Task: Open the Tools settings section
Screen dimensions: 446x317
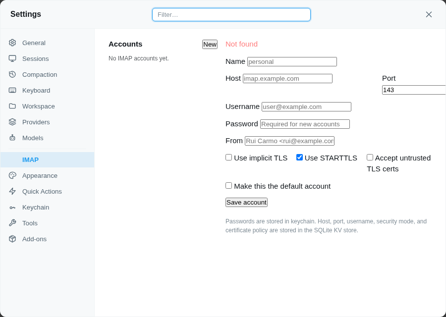Action: (x=47, y=223)
